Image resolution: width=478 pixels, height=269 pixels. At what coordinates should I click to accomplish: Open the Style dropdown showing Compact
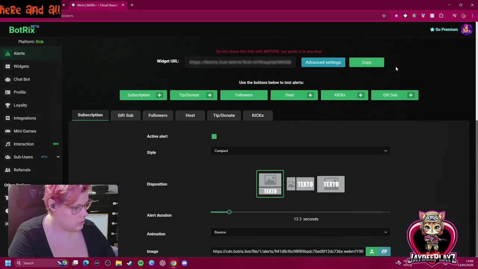click(x=301, y=151)
